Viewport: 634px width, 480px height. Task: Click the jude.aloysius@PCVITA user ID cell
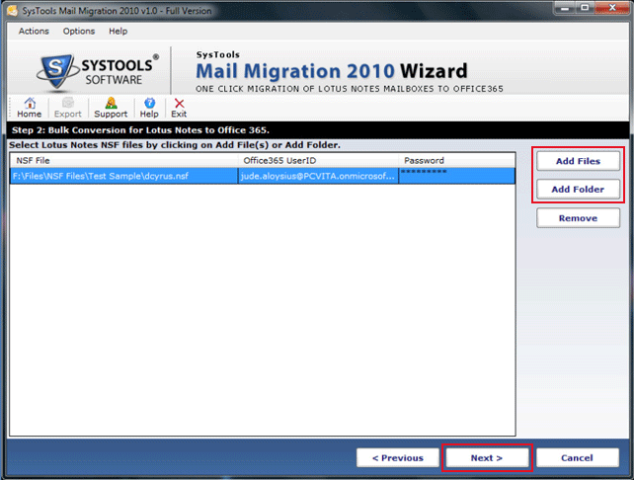click(319, 176)
